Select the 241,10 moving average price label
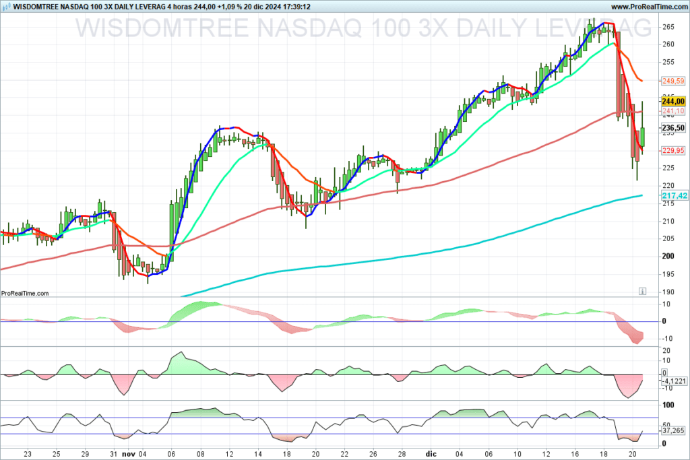690x460 pixels. point(673,111)
